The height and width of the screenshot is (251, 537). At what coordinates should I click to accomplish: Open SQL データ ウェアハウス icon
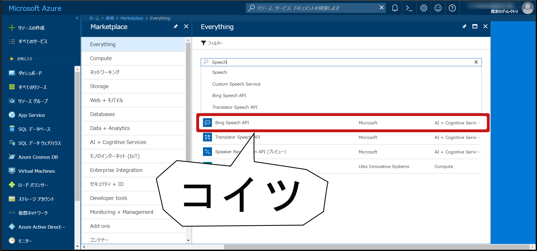pyautogui.click(x=12, y=143)
